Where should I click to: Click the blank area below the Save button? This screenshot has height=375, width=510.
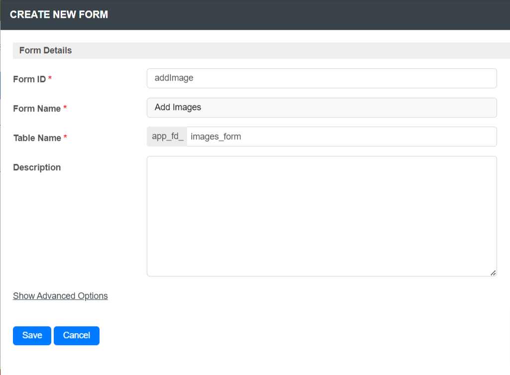coord(32,361)
